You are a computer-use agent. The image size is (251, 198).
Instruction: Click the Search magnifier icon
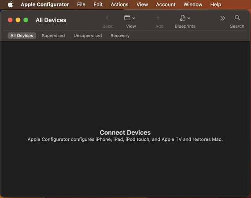pos(237,18)
